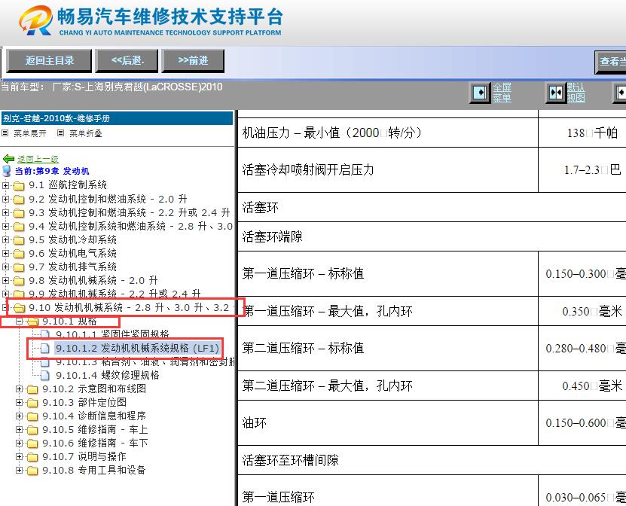Viewport: 626px width, 506px height.
Task: Click table row 活塞环至环槽间隙
Action: coord(432,460)
